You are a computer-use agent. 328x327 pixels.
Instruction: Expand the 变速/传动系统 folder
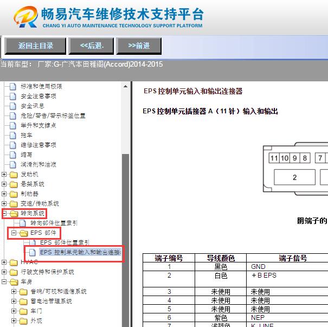pos(4,203)
